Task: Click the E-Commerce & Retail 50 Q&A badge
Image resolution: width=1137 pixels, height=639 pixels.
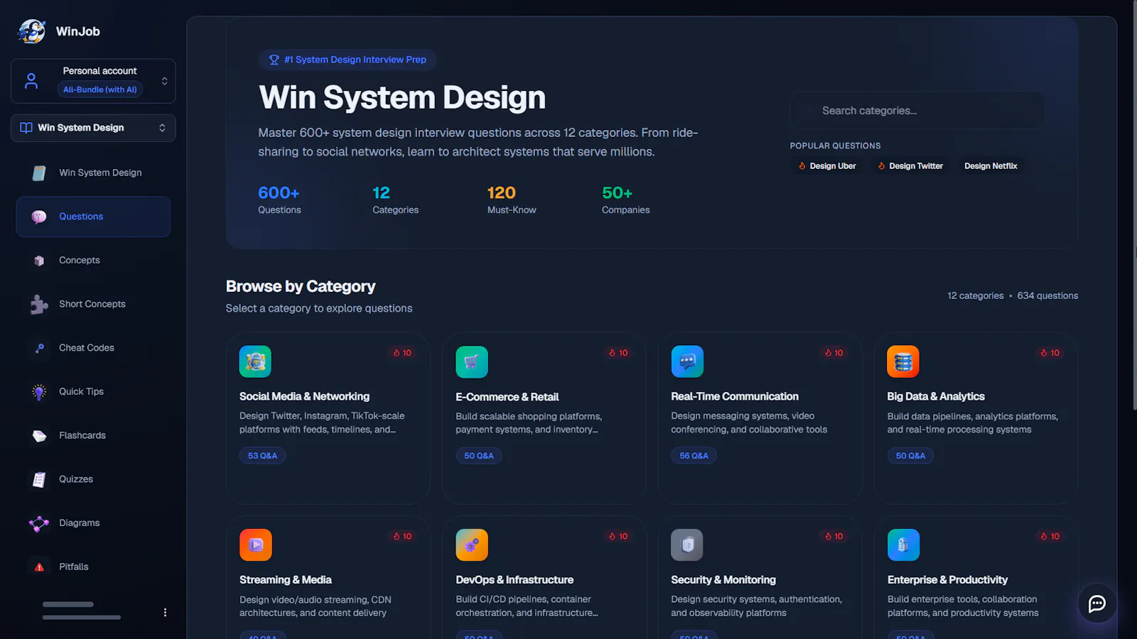Action: pyautogui.click(x=478, y=456)
